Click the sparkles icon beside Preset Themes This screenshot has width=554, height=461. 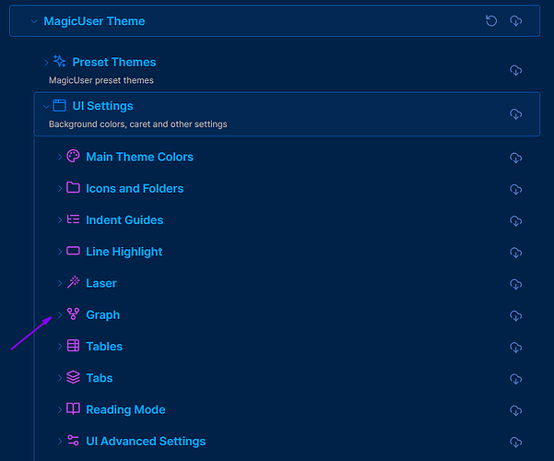59,62
